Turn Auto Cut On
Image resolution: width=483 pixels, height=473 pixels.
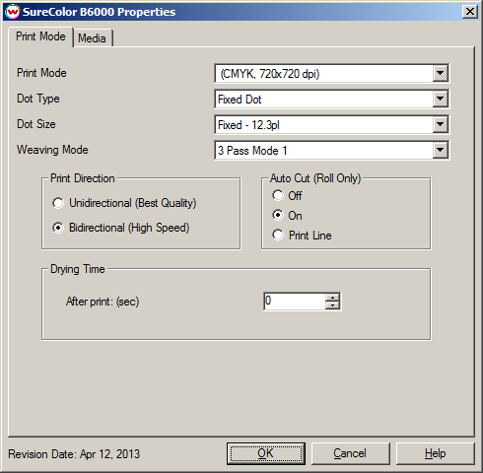278,216
